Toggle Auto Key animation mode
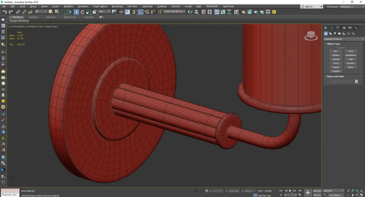The height and width of the screenshot is (197, 365). [317, 191]
